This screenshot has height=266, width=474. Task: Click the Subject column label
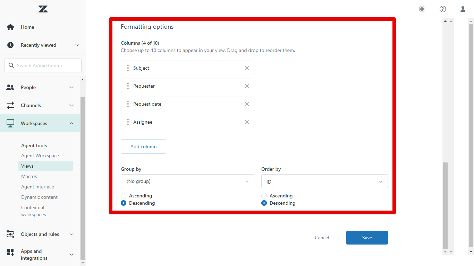(x=141, y=68)
